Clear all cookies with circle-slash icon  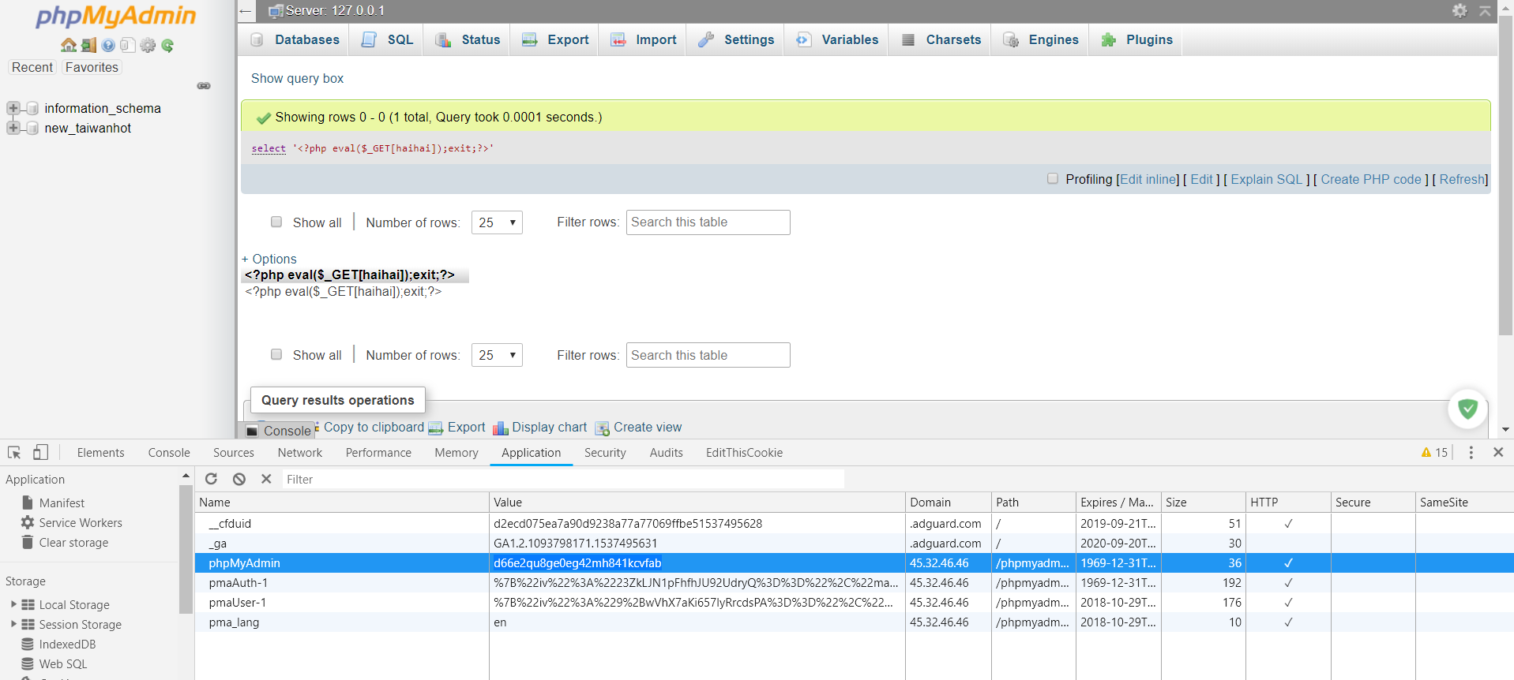239,479
